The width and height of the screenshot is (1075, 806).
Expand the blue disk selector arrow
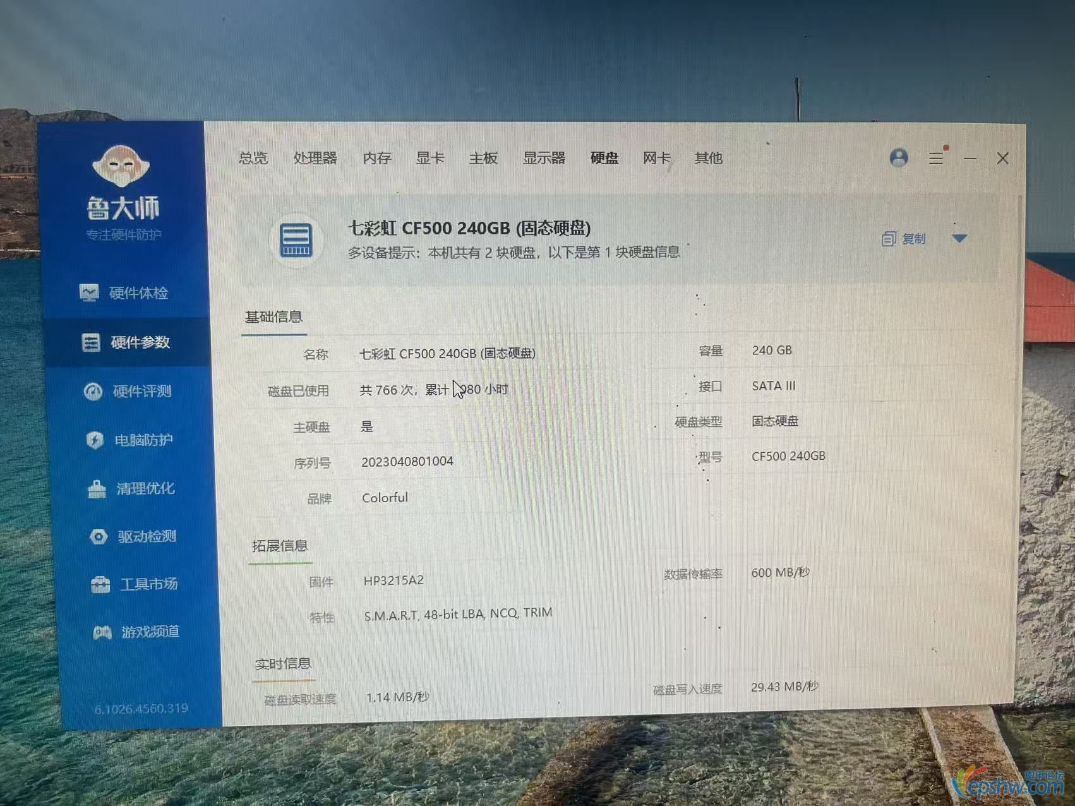click(959, 239)
